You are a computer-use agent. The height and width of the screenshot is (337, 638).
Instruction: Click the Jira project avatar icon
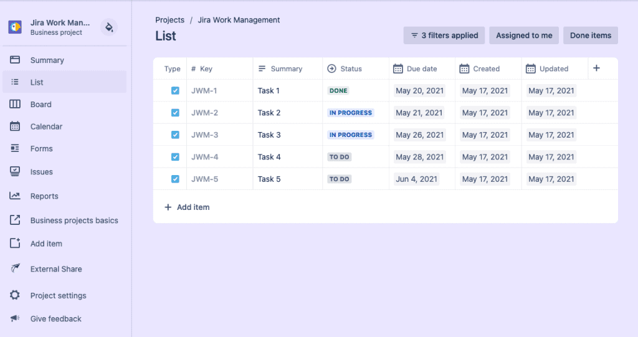click(15, 27)
